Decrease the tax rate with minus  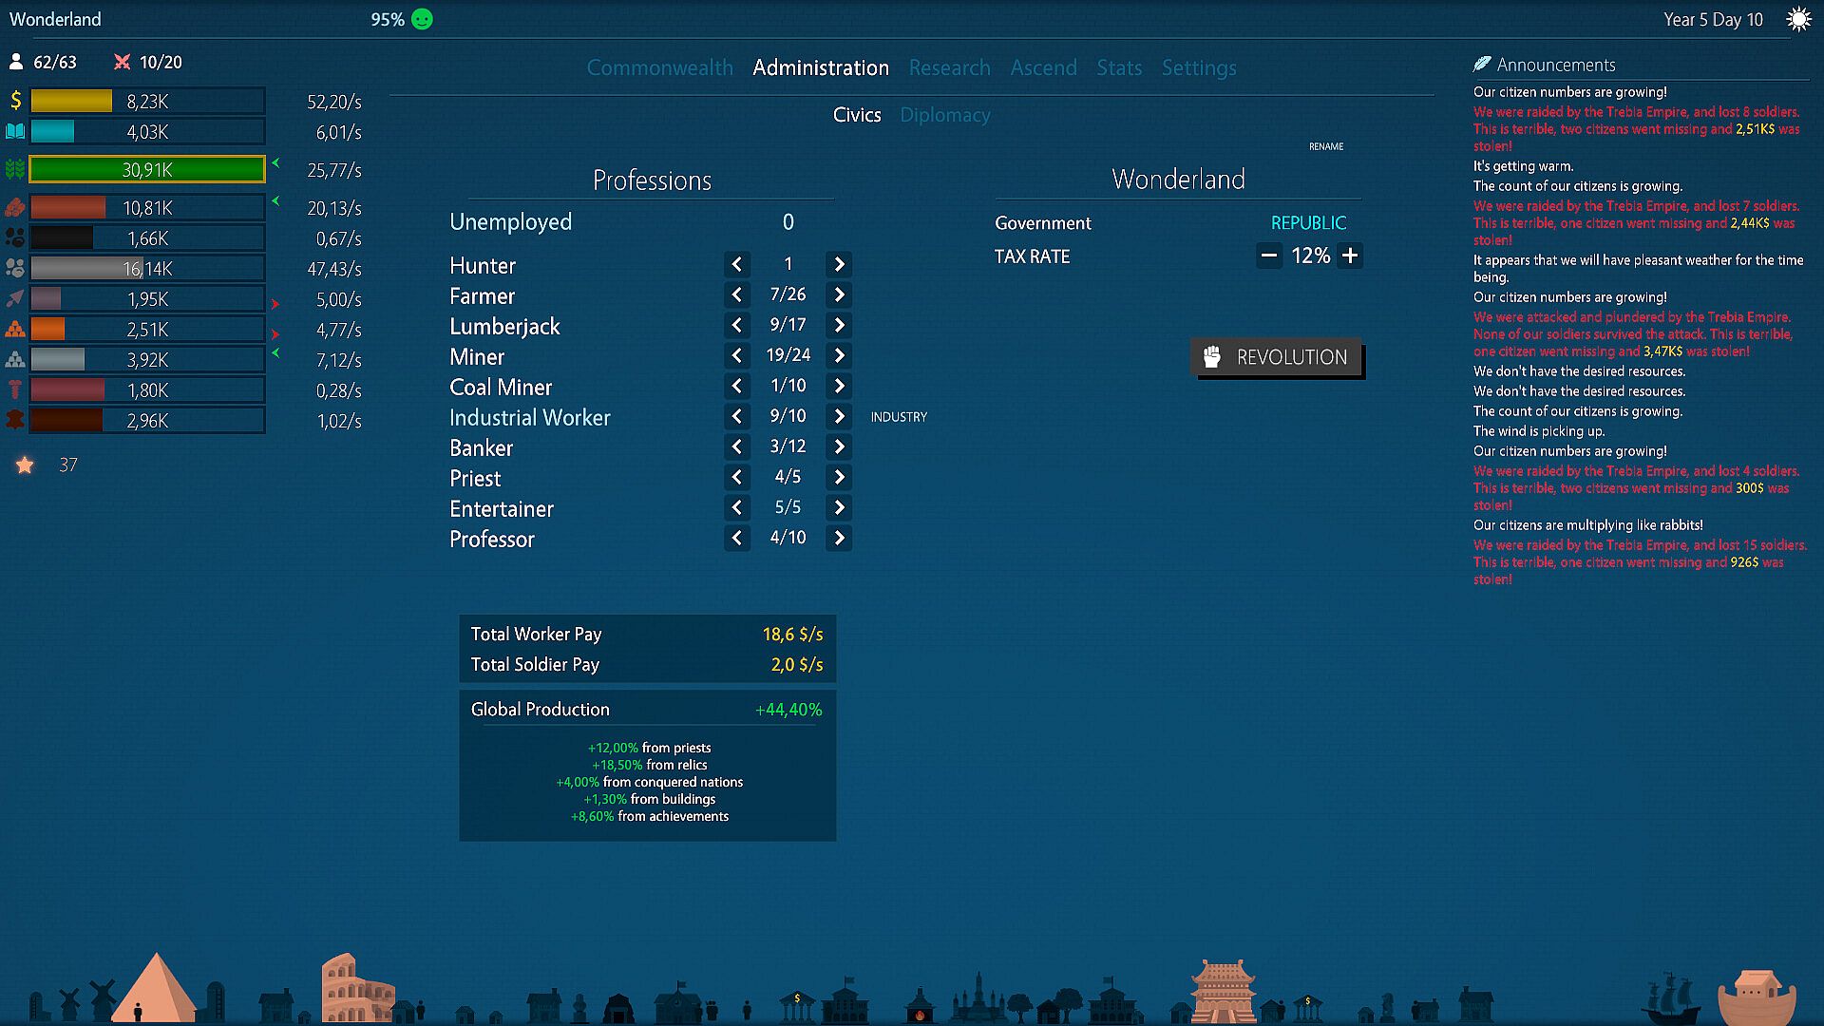[x=1268, y=256]
